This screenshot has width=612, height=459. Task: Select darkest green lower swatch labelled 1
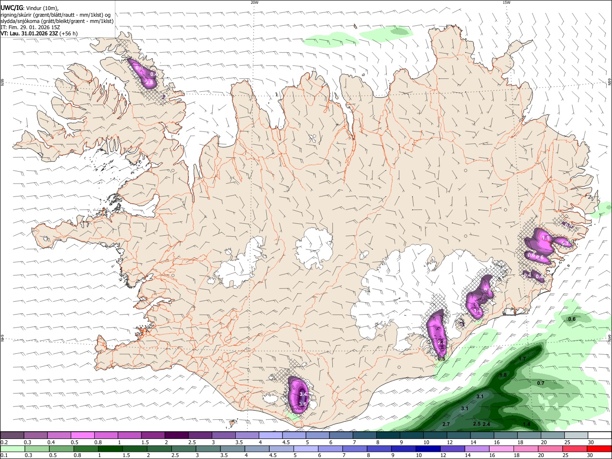[110, 448]
